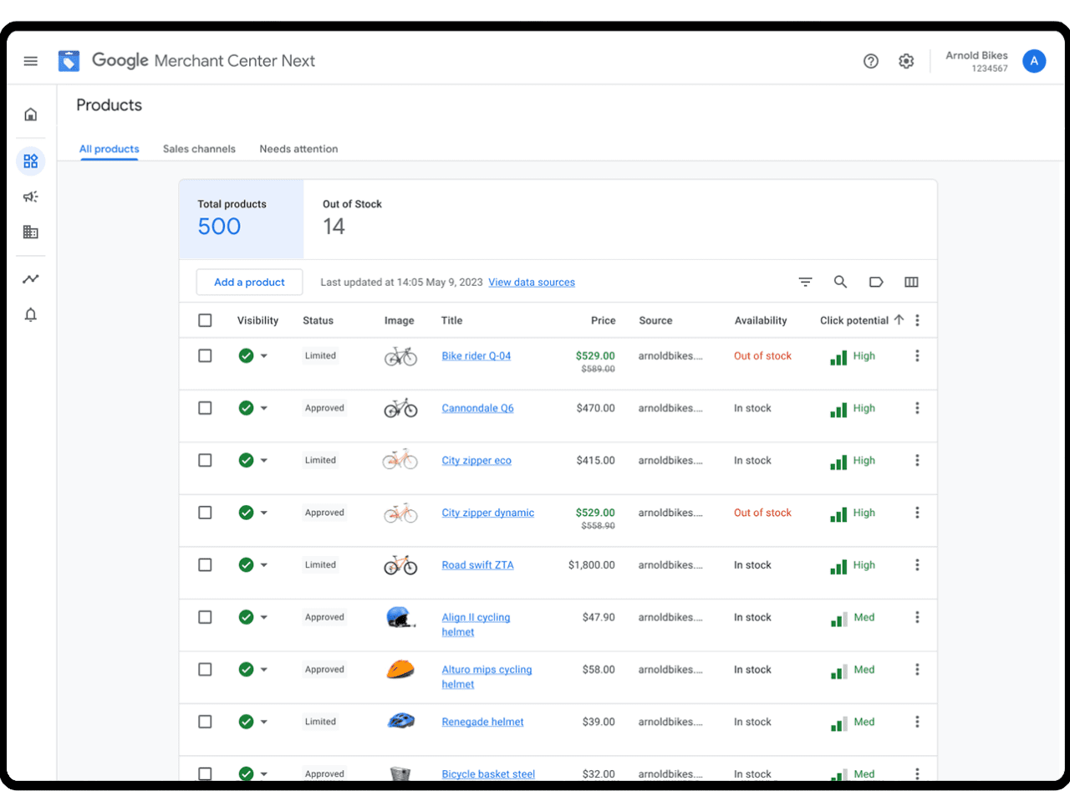Click the Business info building icon

pyautogui.click(x=30, y=232)
